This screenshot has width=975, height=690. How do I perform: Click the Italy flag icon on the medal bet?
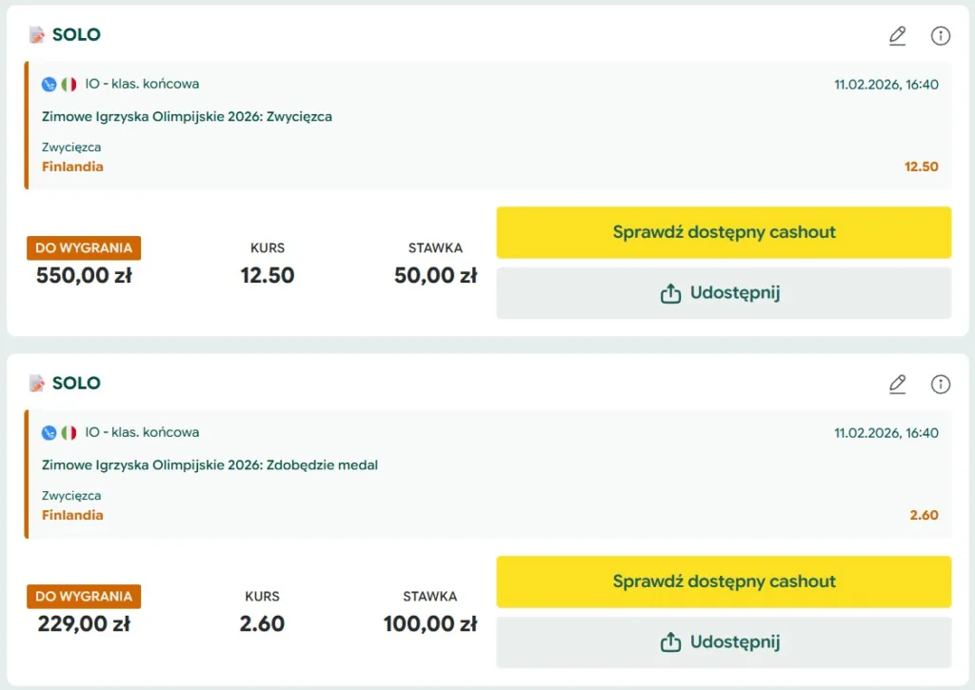tap(67, 432)
